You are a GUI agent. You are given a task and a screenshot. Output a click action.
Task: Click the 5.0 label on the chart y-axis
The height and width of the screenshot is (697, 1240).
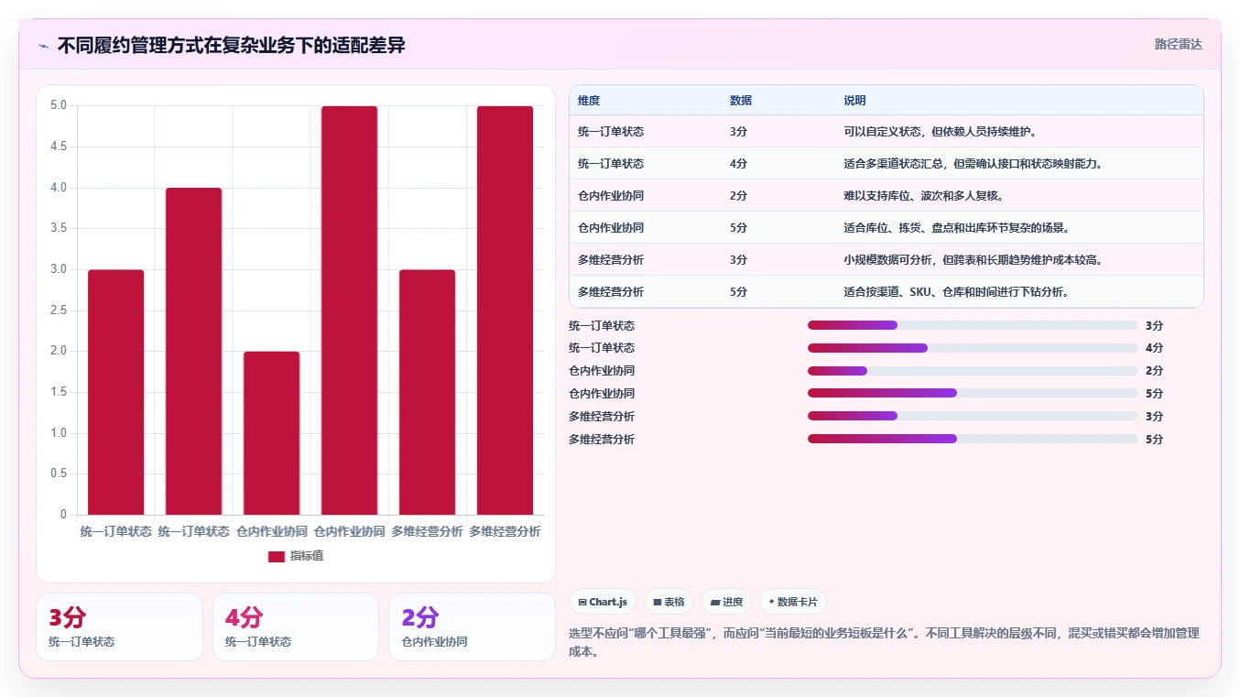point(59,105)
